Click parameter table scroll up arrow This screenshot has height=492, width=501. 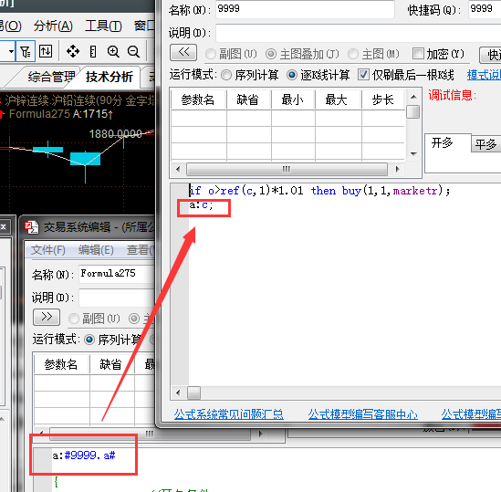(x=413, y=97)
